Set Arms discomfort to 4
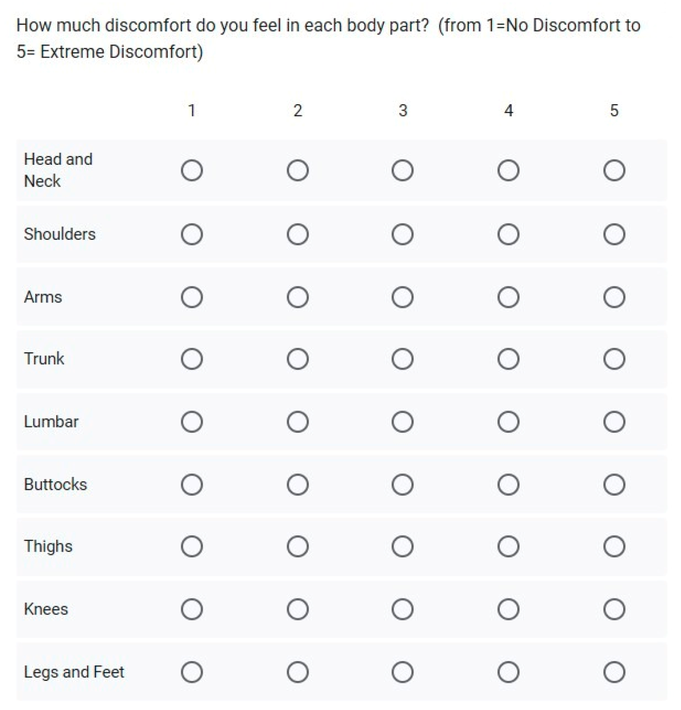This screenshot has width=681, height=710. click(x=508, y=297)
